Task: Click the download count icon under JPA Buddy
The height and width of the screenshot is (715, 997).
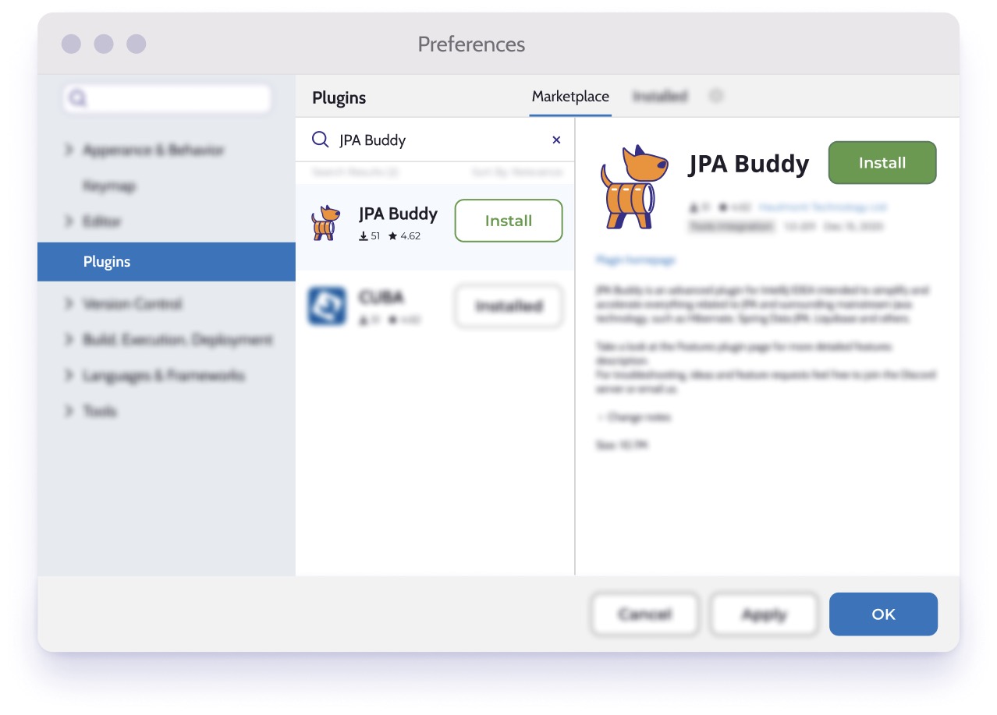Action: tap(364, 235)
